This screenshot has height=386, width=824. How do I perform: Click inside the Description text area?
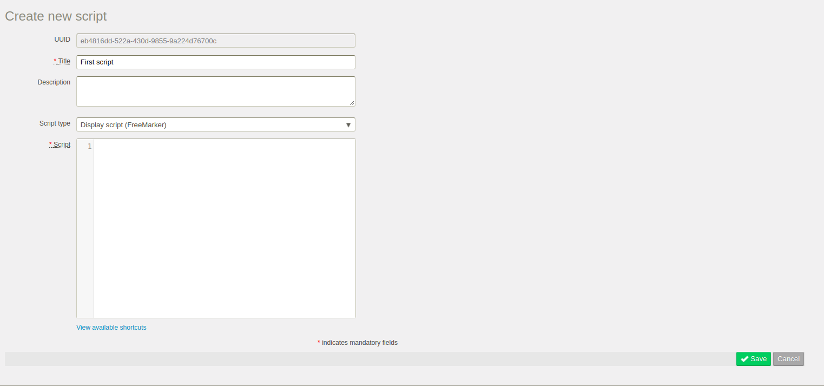(216, 91)
